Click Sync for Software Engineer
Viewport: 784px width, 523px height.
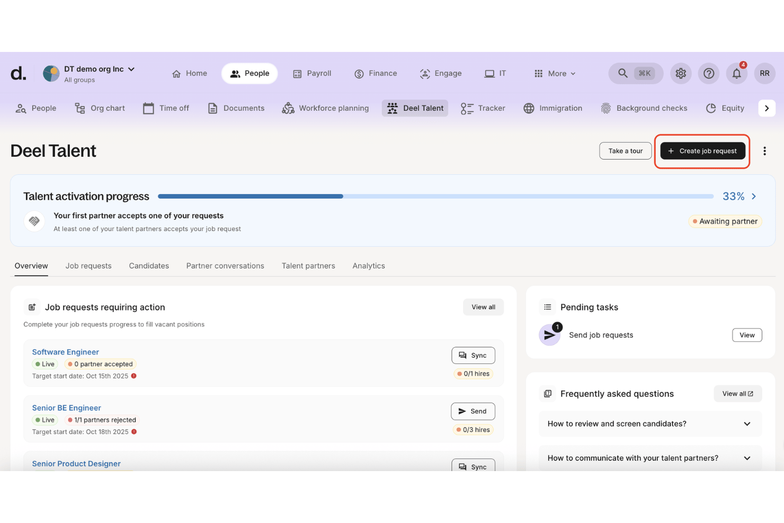click(473, 356)
